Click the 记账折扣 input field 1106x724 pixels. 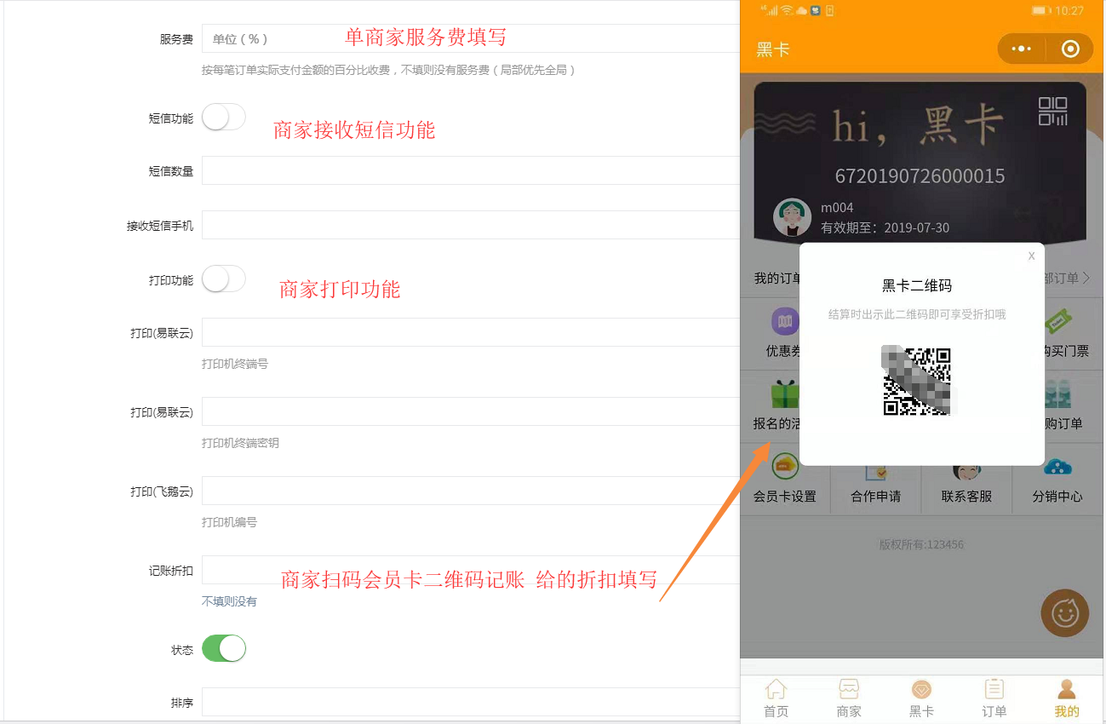[471, 570]
